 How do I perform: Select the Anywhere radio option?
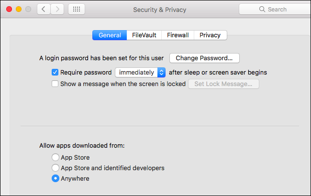coord(56,179)
